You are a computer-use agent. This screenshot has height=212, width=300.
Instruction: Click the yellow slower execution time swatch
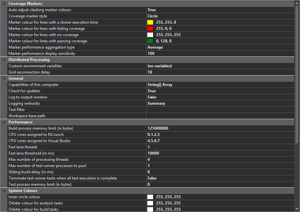coord(150,22)
